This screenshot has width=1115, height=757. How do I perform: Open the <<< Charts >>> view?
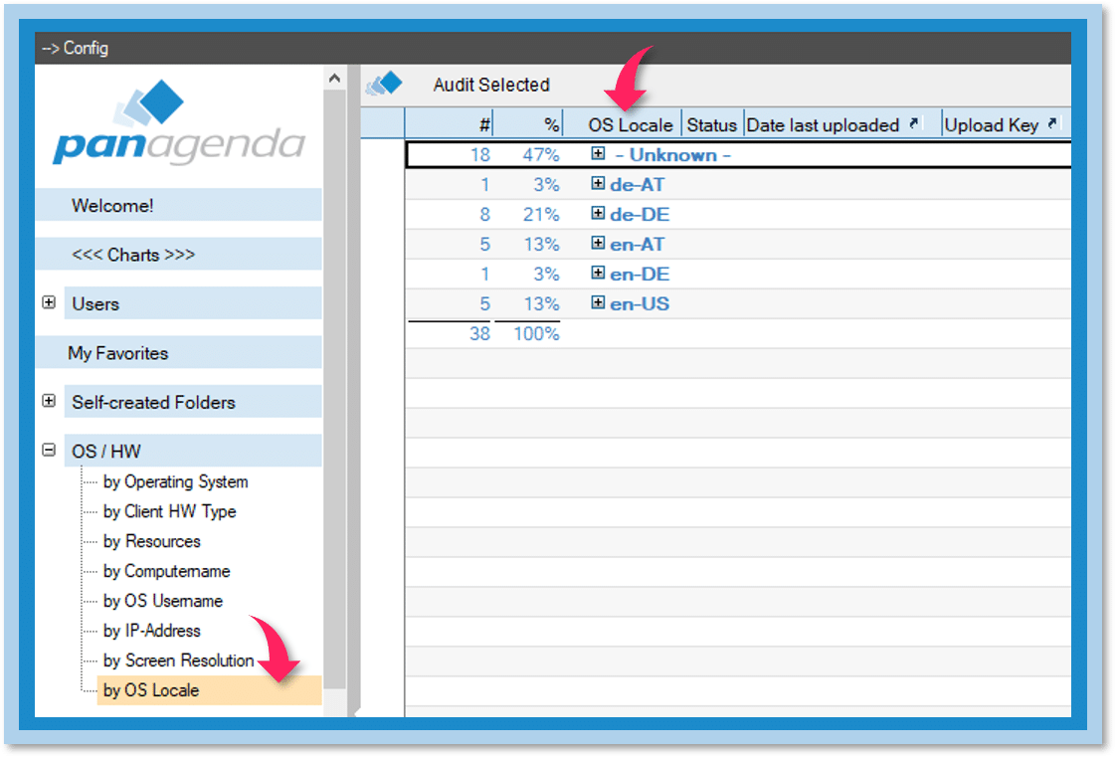(133, 255)
